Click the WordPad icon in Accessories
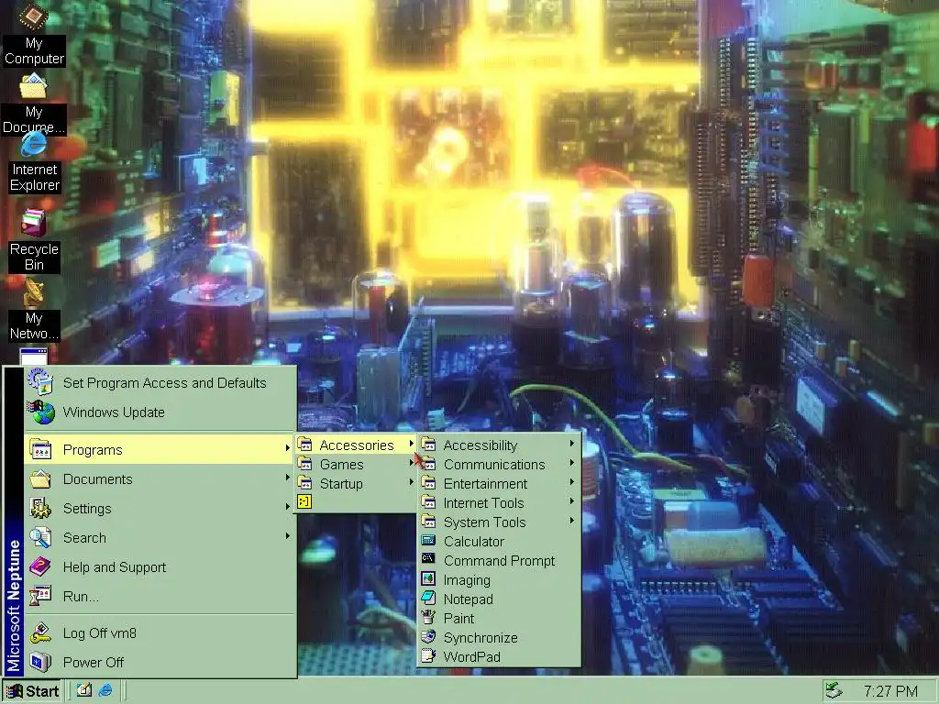The width and height of the screenshot is (939, 704). point(428,656)
